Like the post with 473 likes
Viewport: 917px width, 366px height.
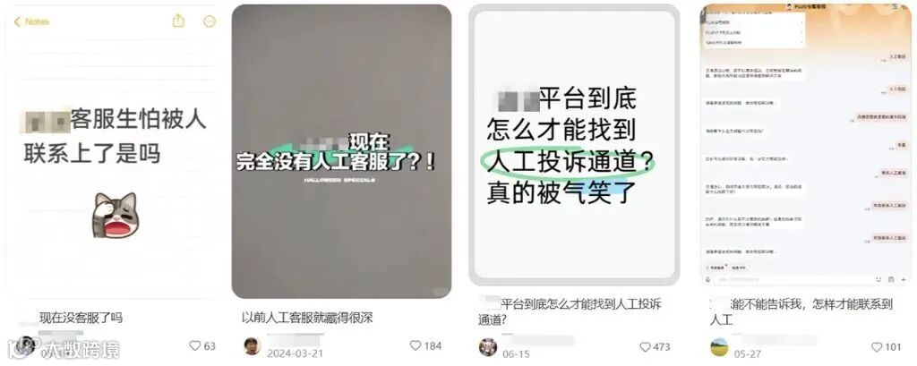pos(645,346)
